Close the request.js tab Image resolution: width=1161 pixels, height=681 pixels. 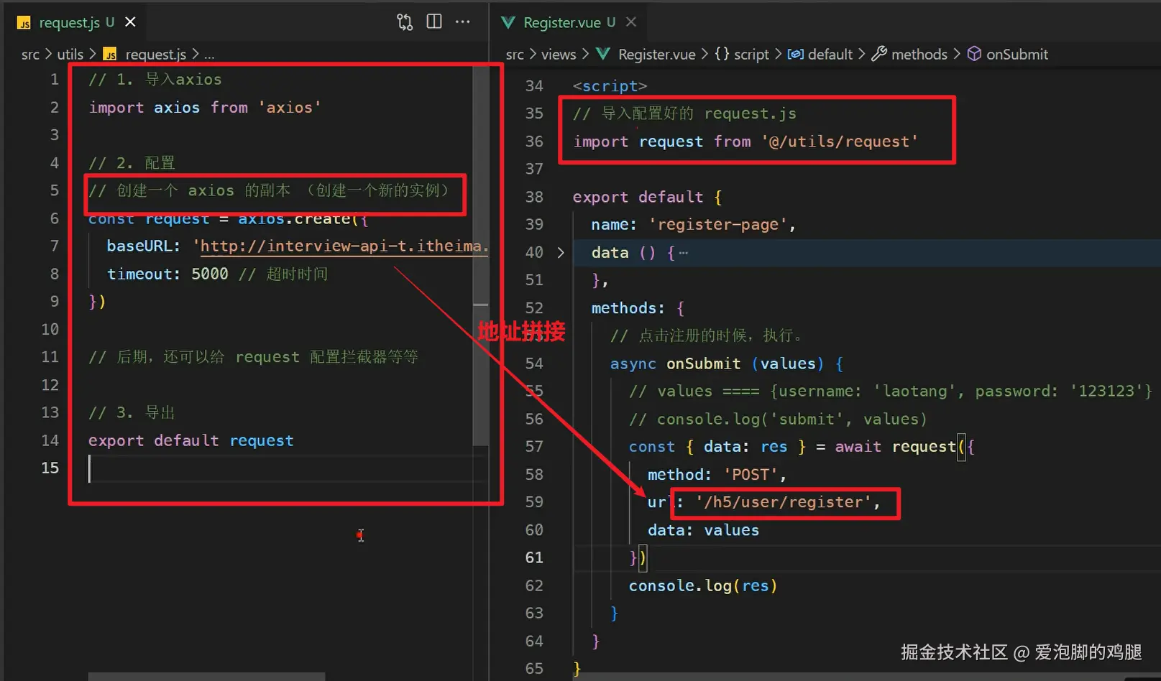coord(130,22)
